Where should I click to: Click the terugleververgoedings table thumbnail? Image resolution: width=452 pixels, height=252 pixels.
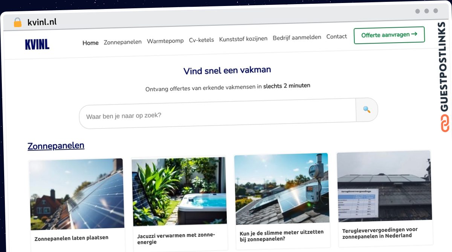pyautogui.click(x=384, y=186)
